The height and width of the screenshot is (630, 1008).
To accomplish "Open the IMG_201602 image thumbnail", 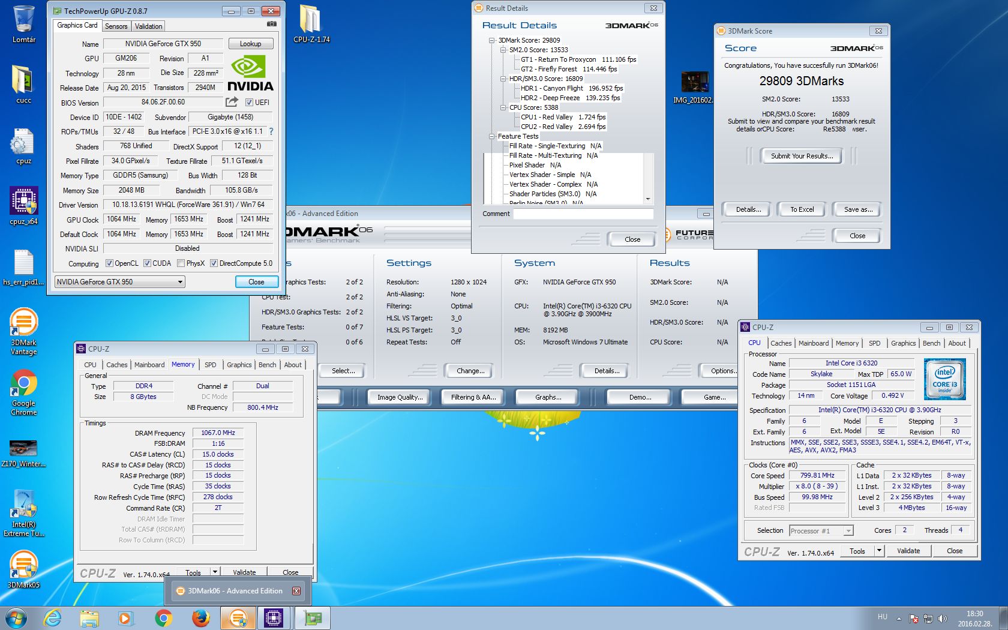I will [693, 88].
